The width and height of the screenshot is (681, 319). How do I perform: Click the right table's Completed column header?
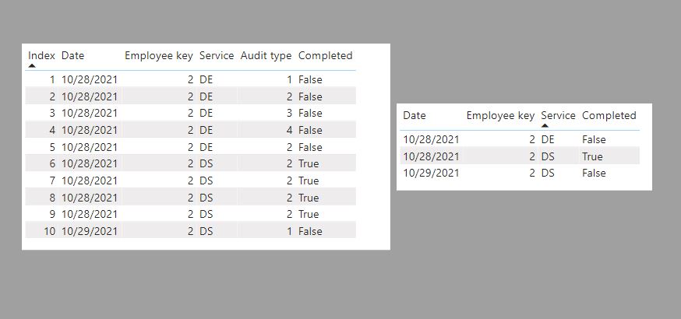pyautogui.click(x=609, y=115)
